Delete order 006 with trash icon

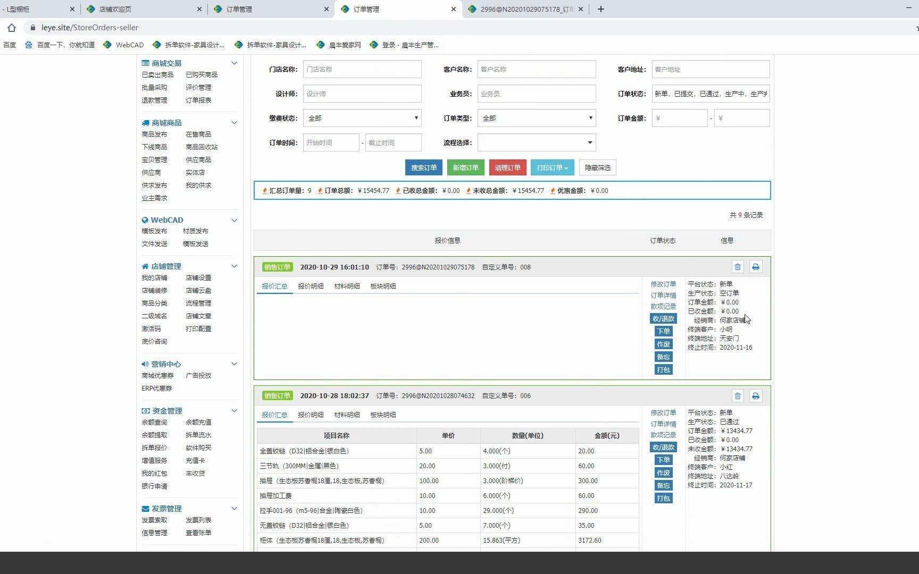click(738, 395)
